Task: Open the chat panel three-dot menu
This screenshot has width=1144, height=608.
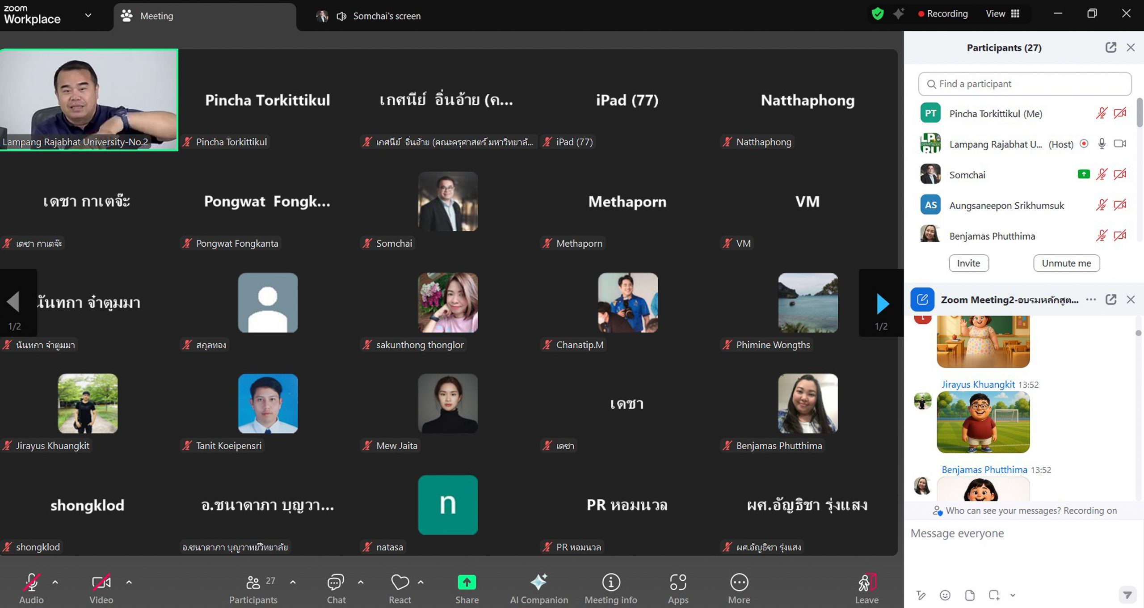Action: point(1091,300)
